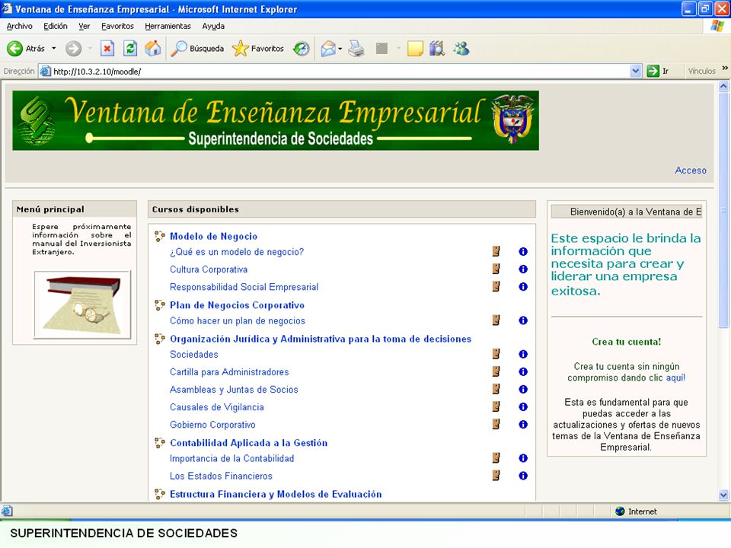Click the category icon beside Modelo de Negocio
This screenshot has height=548, width=731.
pyautogui.click(x=159, y=236)
